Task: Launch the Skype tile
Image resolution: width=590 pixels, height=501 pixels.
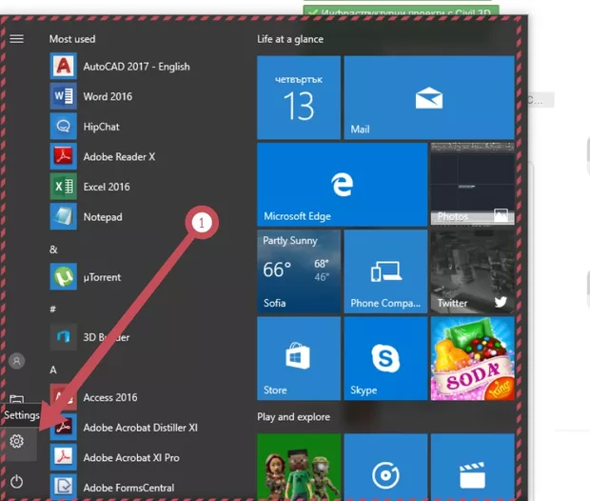Action: point(385,358)
